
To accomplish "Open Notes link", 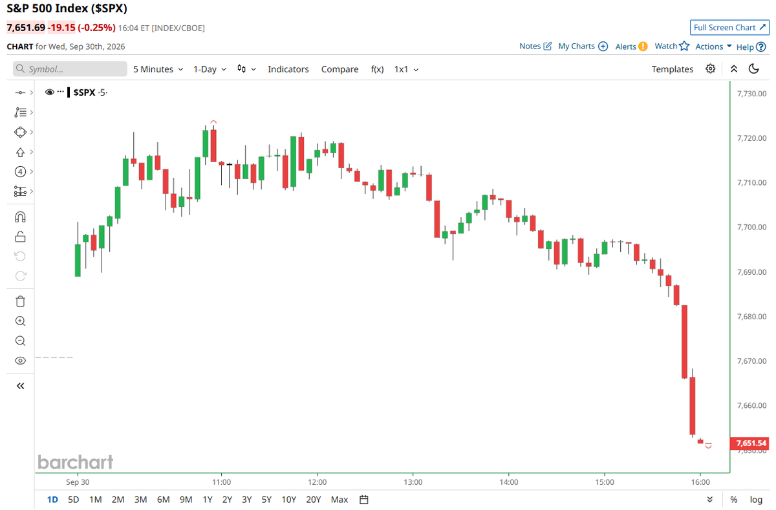I will [535, 46].
